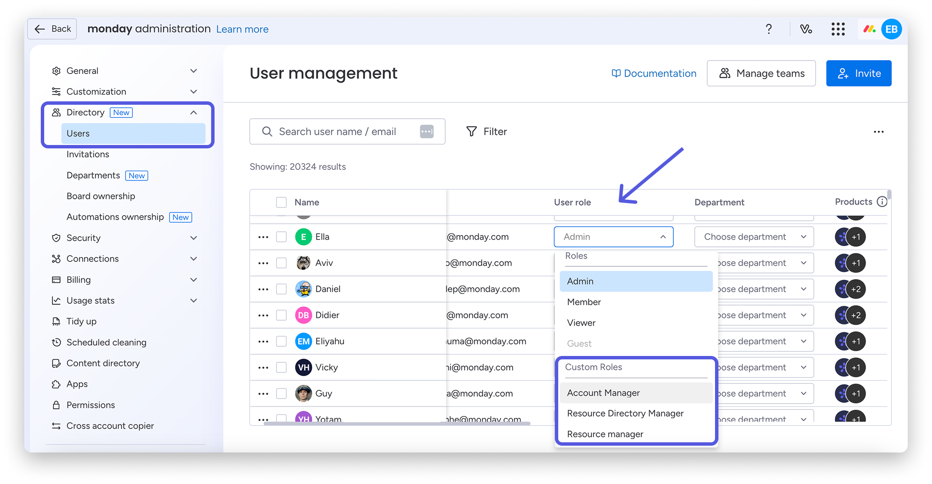Screen dimensions: 932x484
Task: Open row actions menu for Didier
Action: [x=263, y=316]
